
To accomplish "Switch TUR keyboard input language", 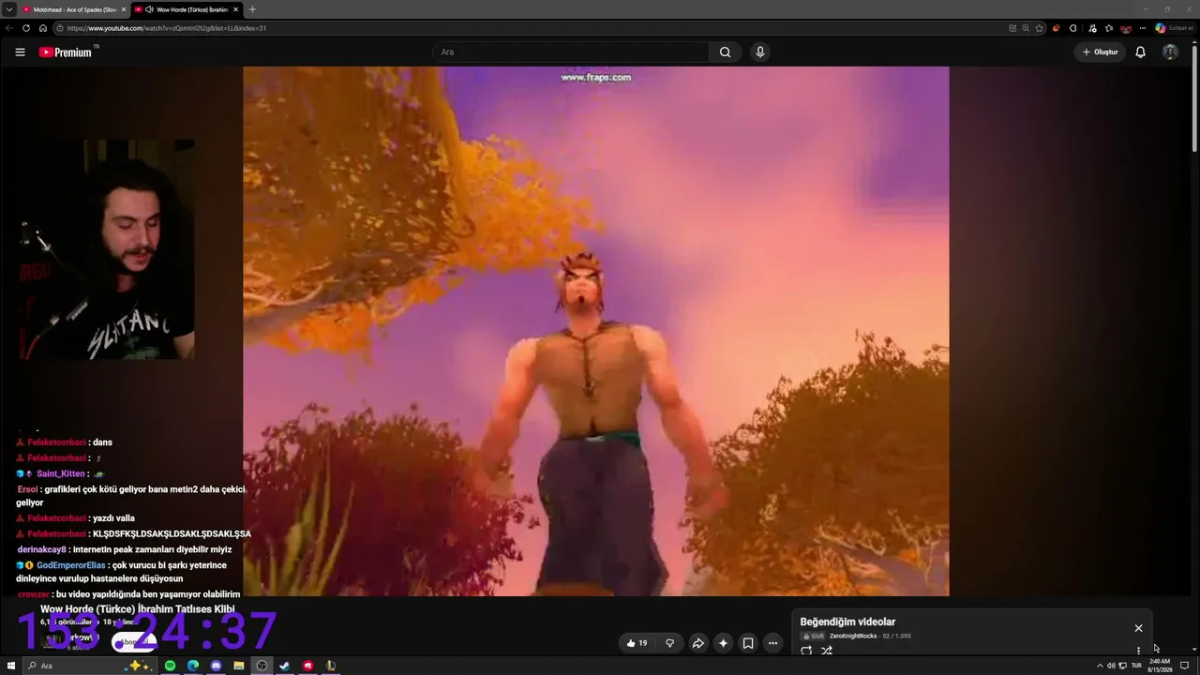I will pyautogui.click(x=1136, y=666).
